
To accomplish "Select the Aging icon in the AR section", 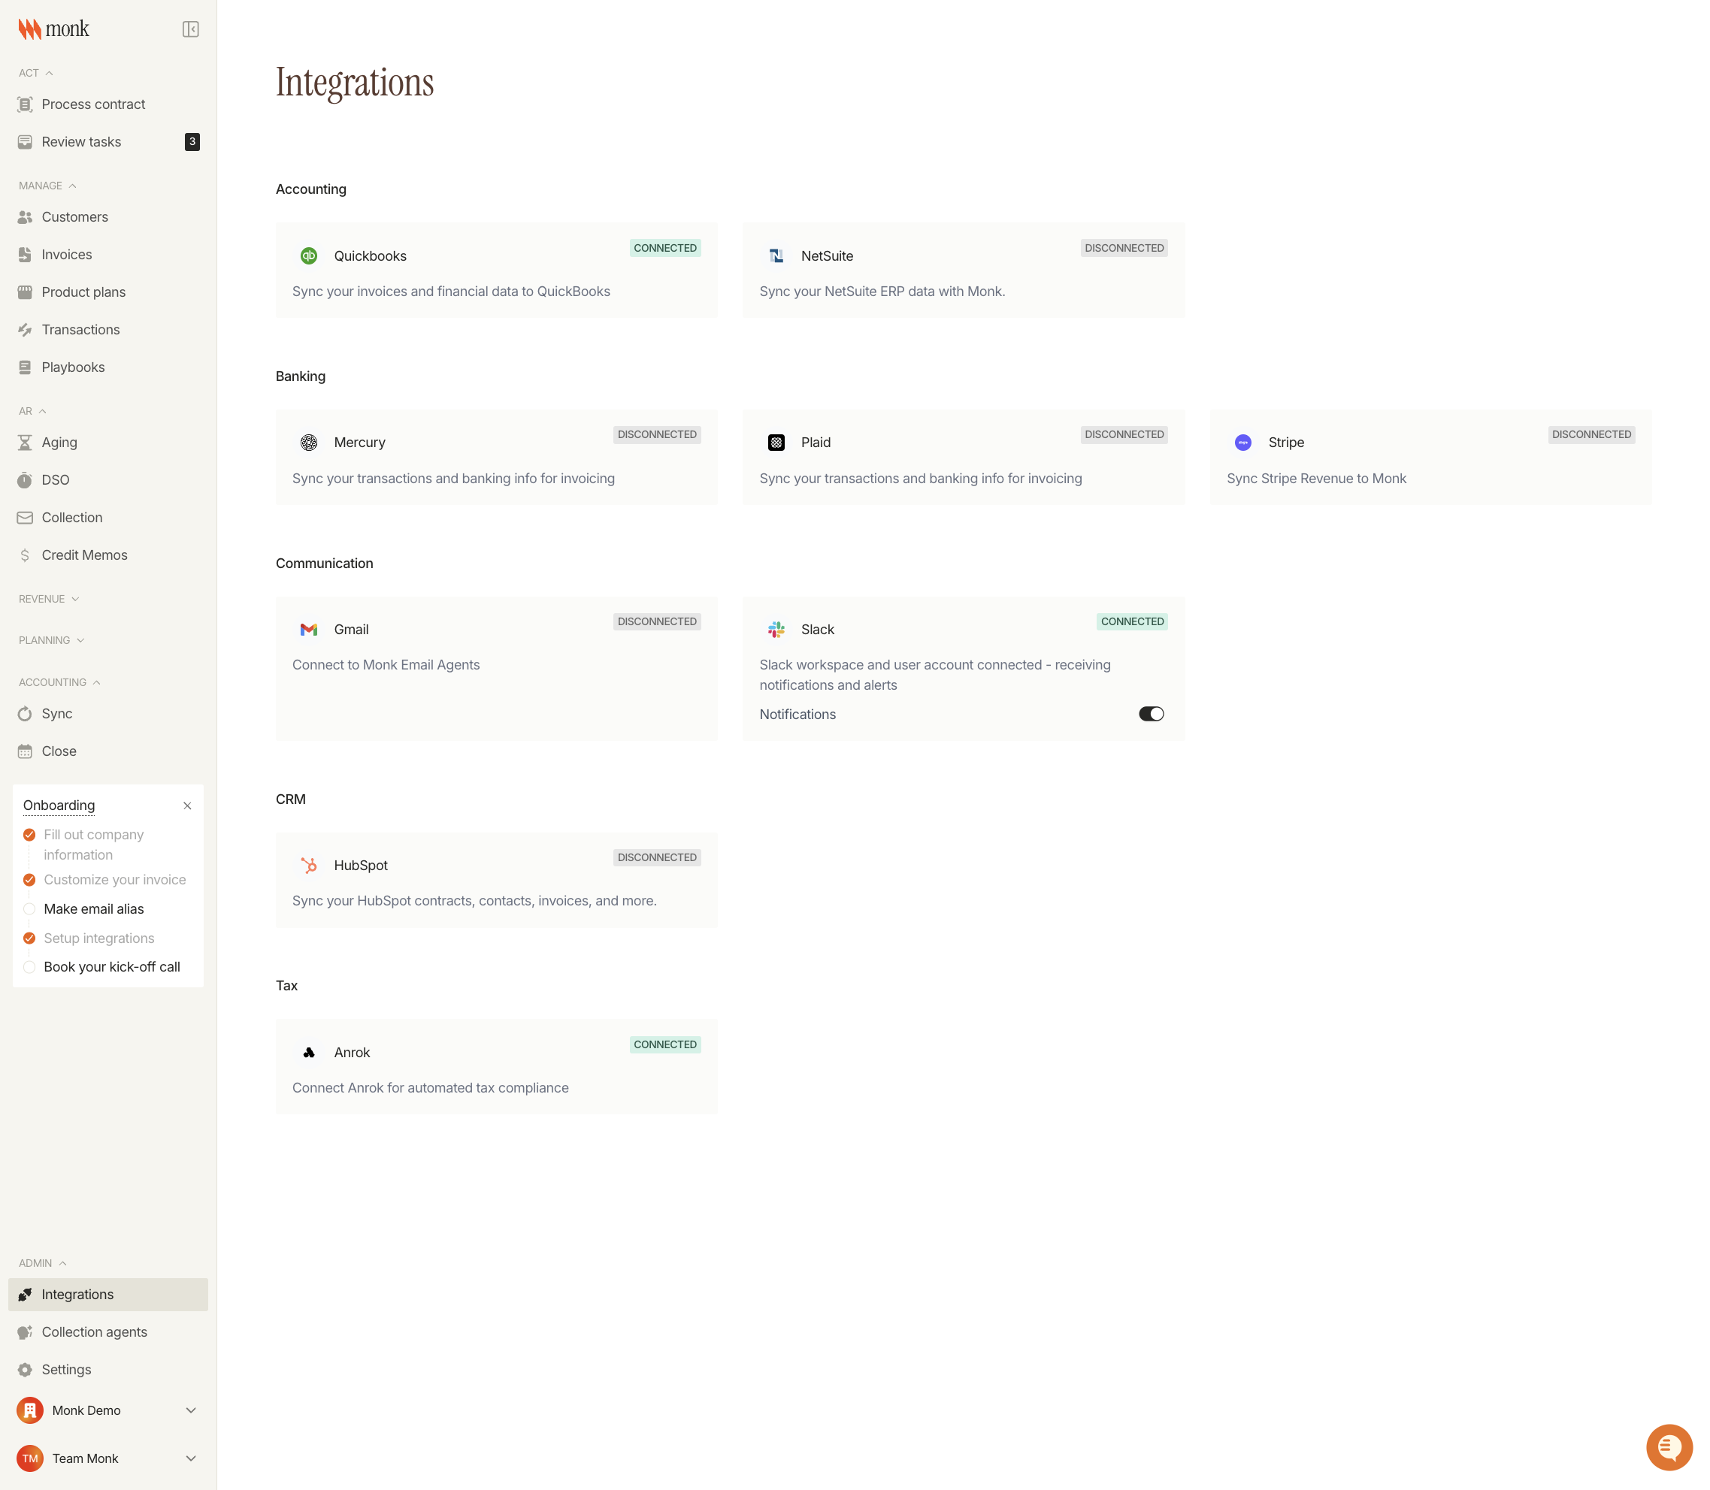I will (25, 442).
